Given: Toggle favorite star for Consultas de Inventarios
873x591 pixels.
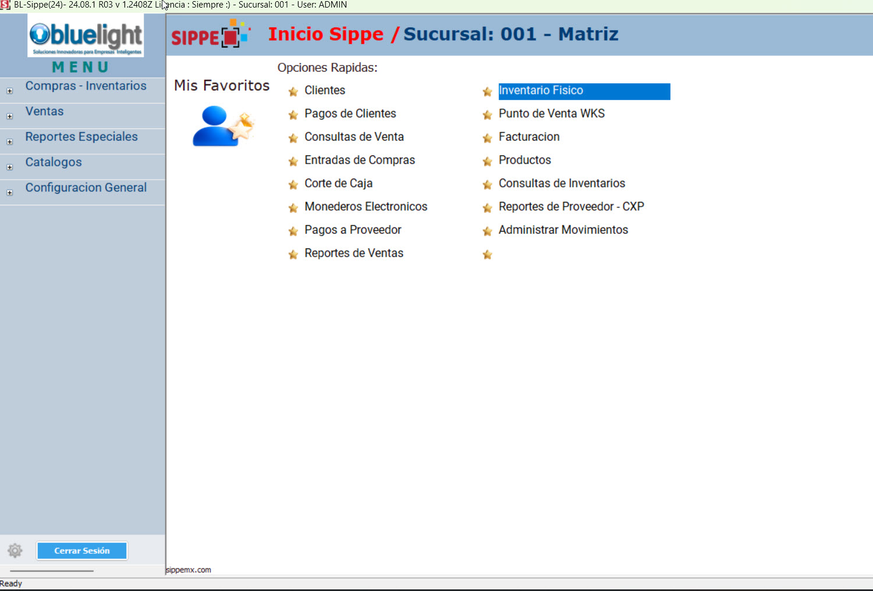Looking at the screenshot, I should tap(487, 184).
